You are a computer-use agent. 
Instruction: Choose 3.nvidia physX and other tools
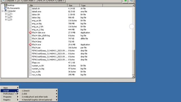38,97
